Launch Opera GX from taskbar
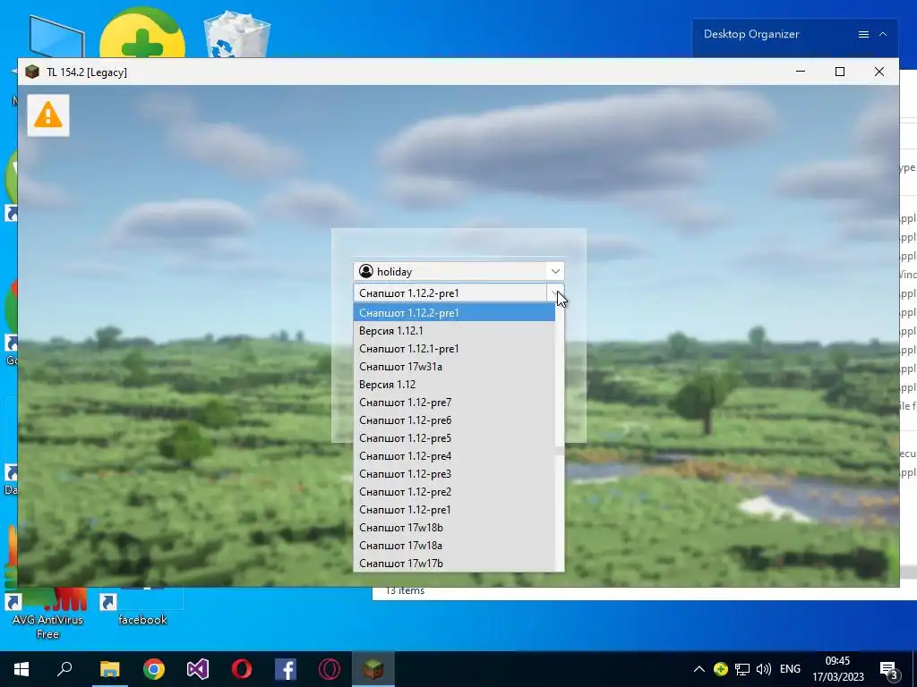Screen dimensions: 917x687 tap(330, 669)
